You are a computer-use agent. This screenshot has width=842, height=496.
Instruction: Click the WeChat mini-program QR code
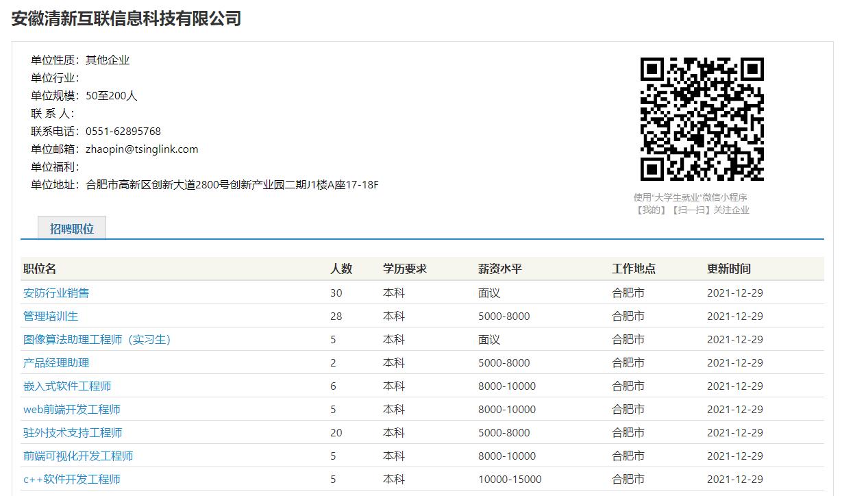702,119
